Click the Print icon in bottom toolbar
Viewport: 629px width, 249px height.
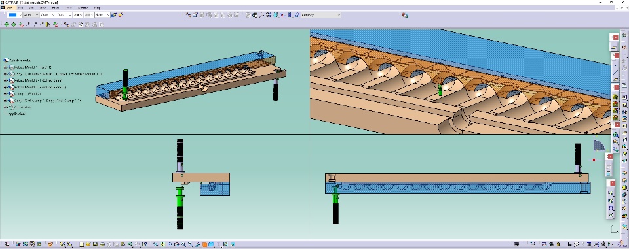pos(102,244)
